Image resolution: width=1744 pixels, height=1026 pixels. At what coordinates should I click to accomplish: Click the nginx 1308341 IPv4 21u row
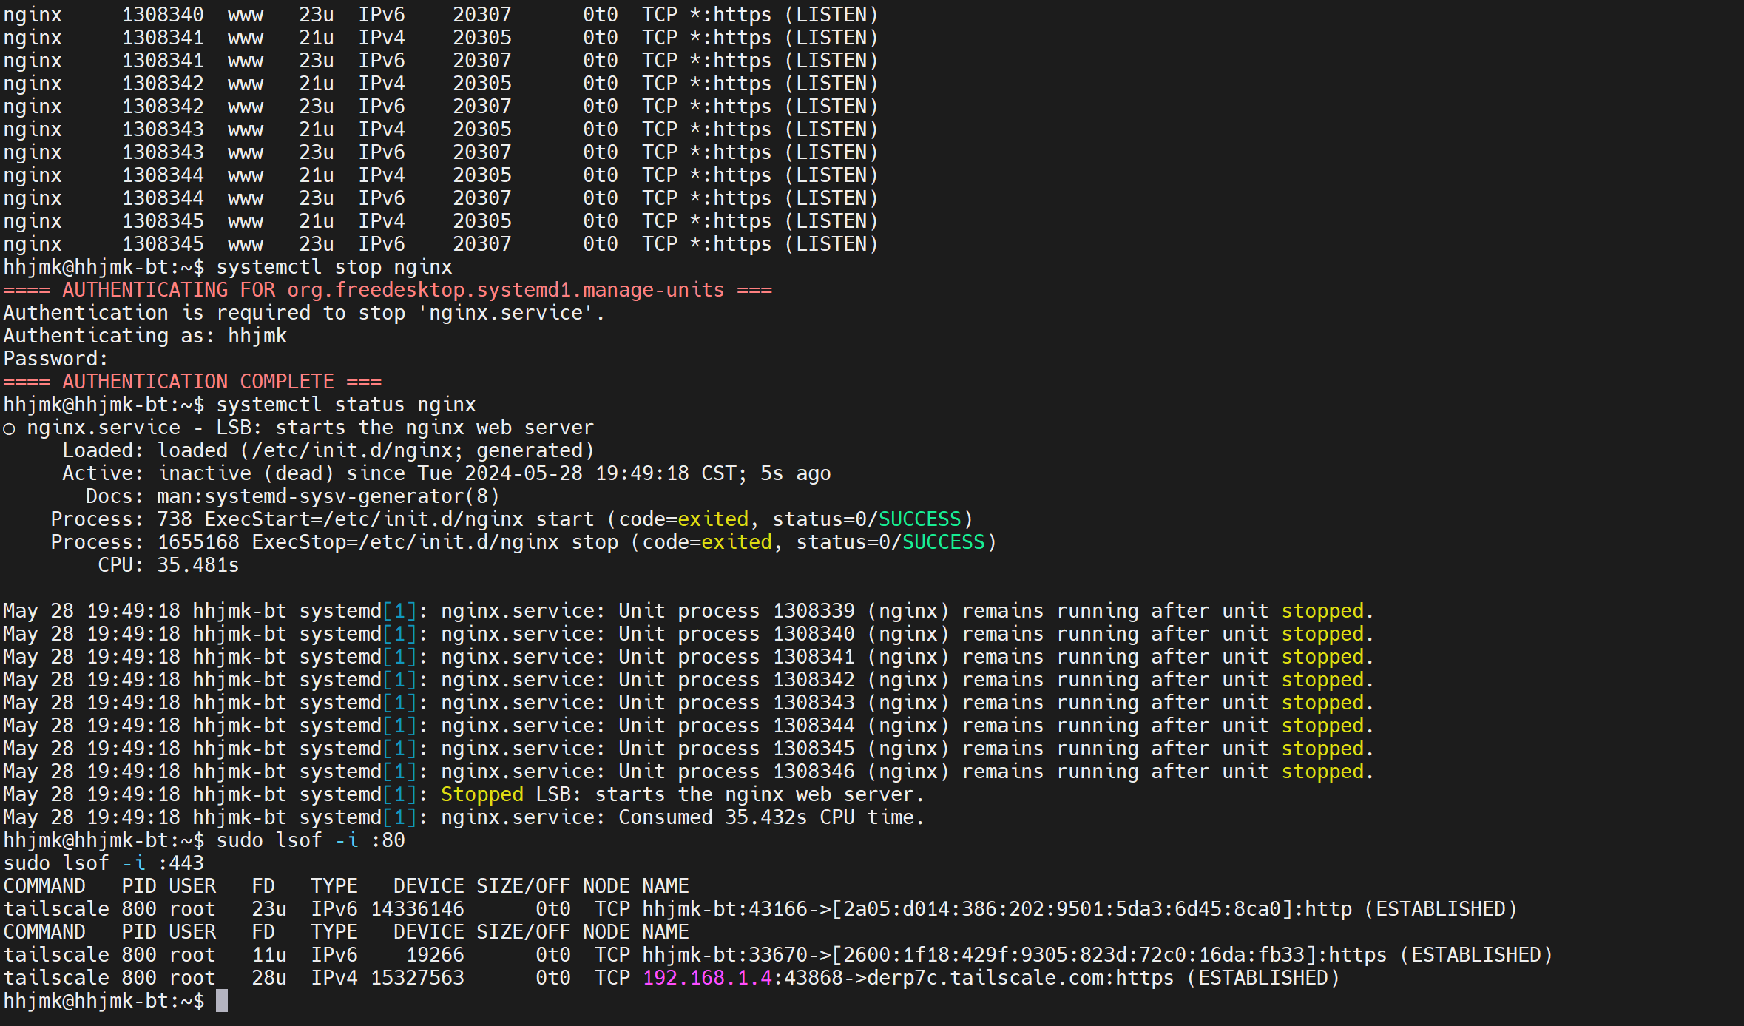coord(441,38)
